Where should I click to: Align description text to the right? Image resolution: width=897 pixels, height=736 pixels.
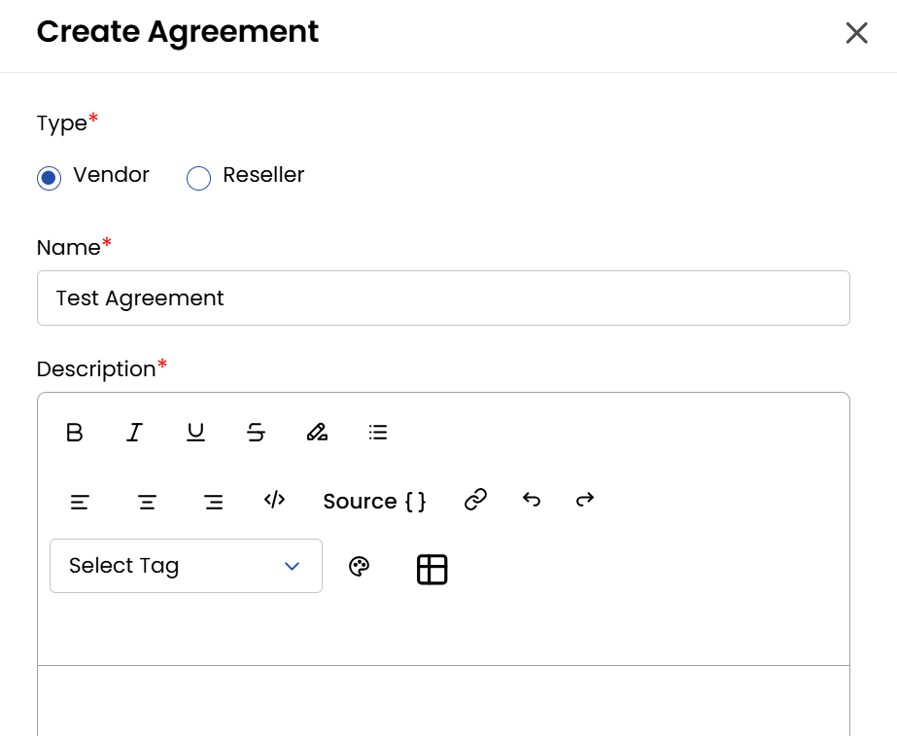pos(214,502)
